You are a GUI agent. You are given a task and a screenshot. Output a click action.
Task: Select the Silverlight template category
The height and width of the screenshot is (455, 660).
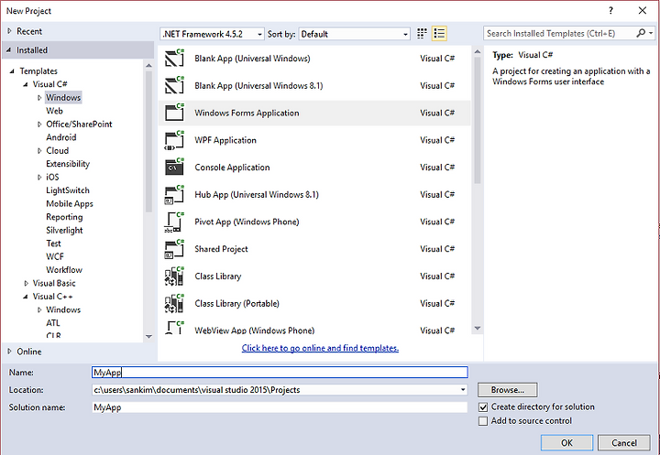(x=64, y=230)
